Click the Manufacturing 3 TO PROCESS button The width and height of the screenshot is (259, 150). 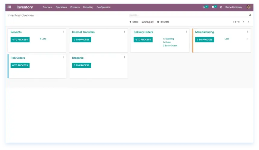coord(204,40)
